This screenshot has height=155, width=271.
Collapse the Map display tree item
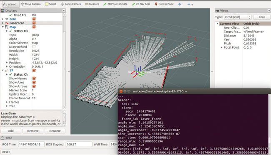[x=3, y=27]
